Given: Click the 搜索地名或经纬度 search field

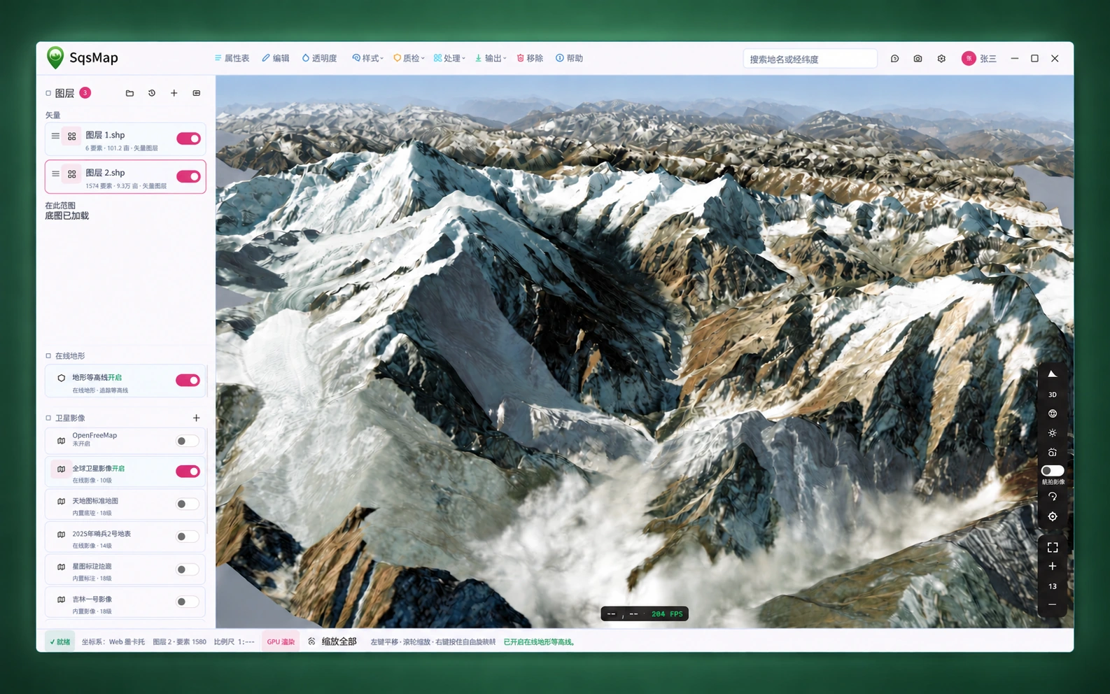Looking at the screenshot, I should pos(810,59).
